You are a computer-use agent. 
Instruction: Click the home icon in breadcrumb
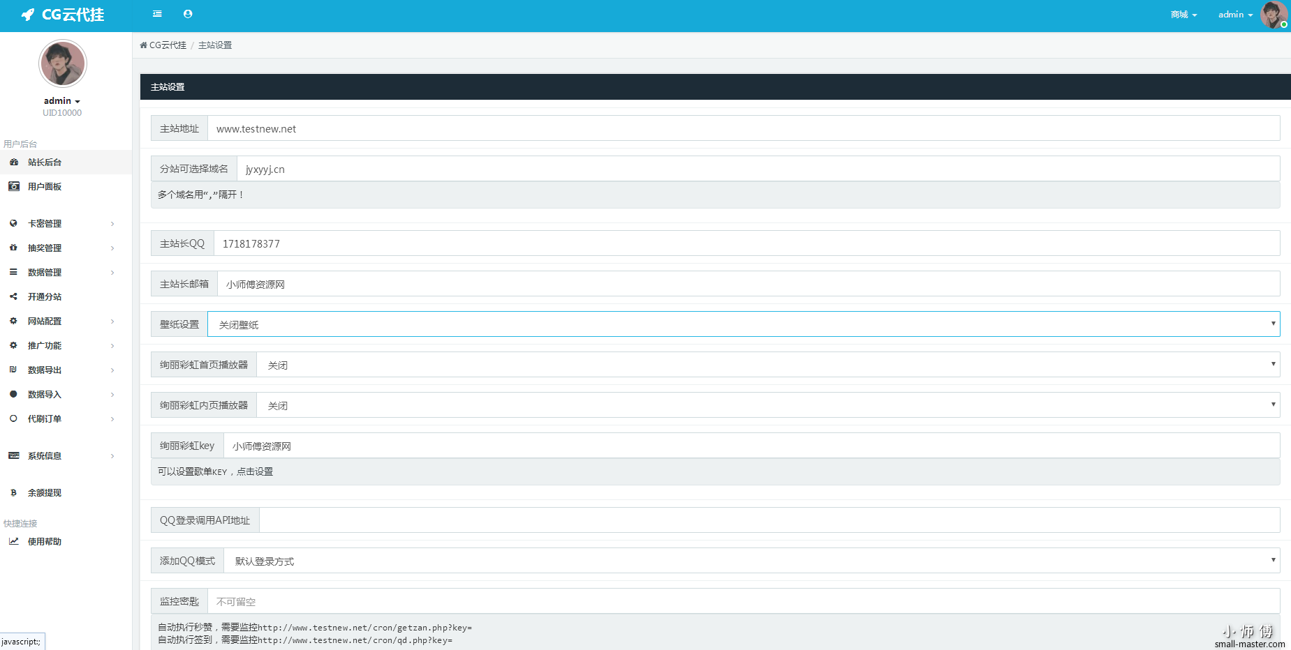coord(143,45)
